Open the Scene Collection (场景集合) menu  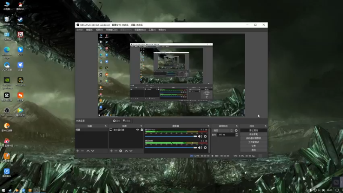(140, 30)
